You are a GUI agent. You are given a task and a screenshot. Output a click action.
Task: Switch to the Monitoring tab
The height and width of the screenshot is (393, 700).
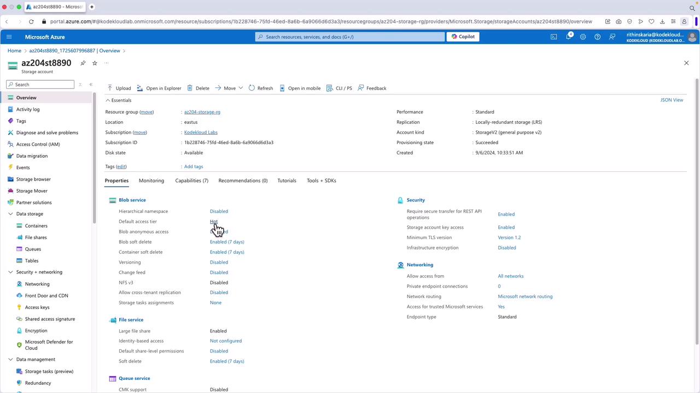pos(151,181)
